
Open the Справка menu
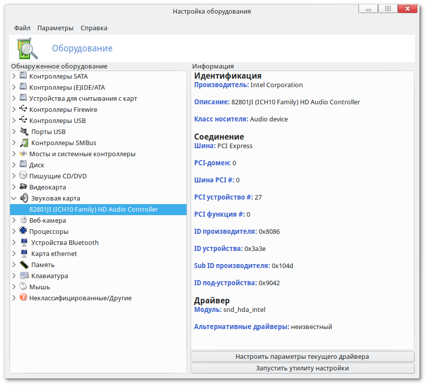pyautogui.click(x=94, y=28)
